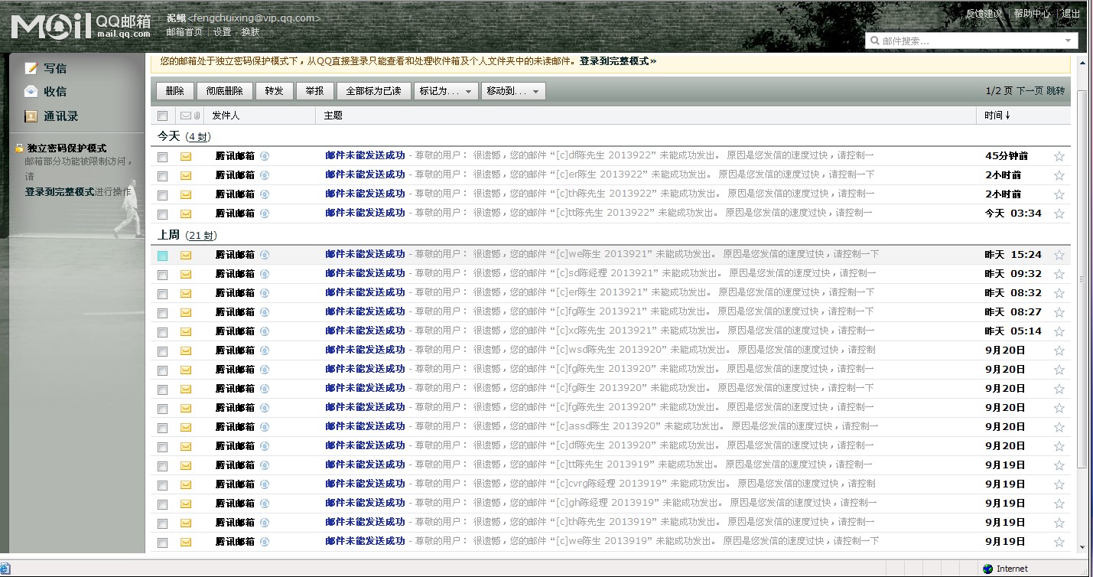Viewport: 1093px width, 577px height.
Task: Tick the select-all checkbox in header row
Action: coord(162,116)
